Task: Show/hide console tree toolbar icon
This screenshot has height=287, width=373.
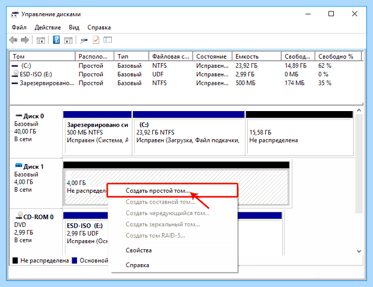Action: coord(41,40)
